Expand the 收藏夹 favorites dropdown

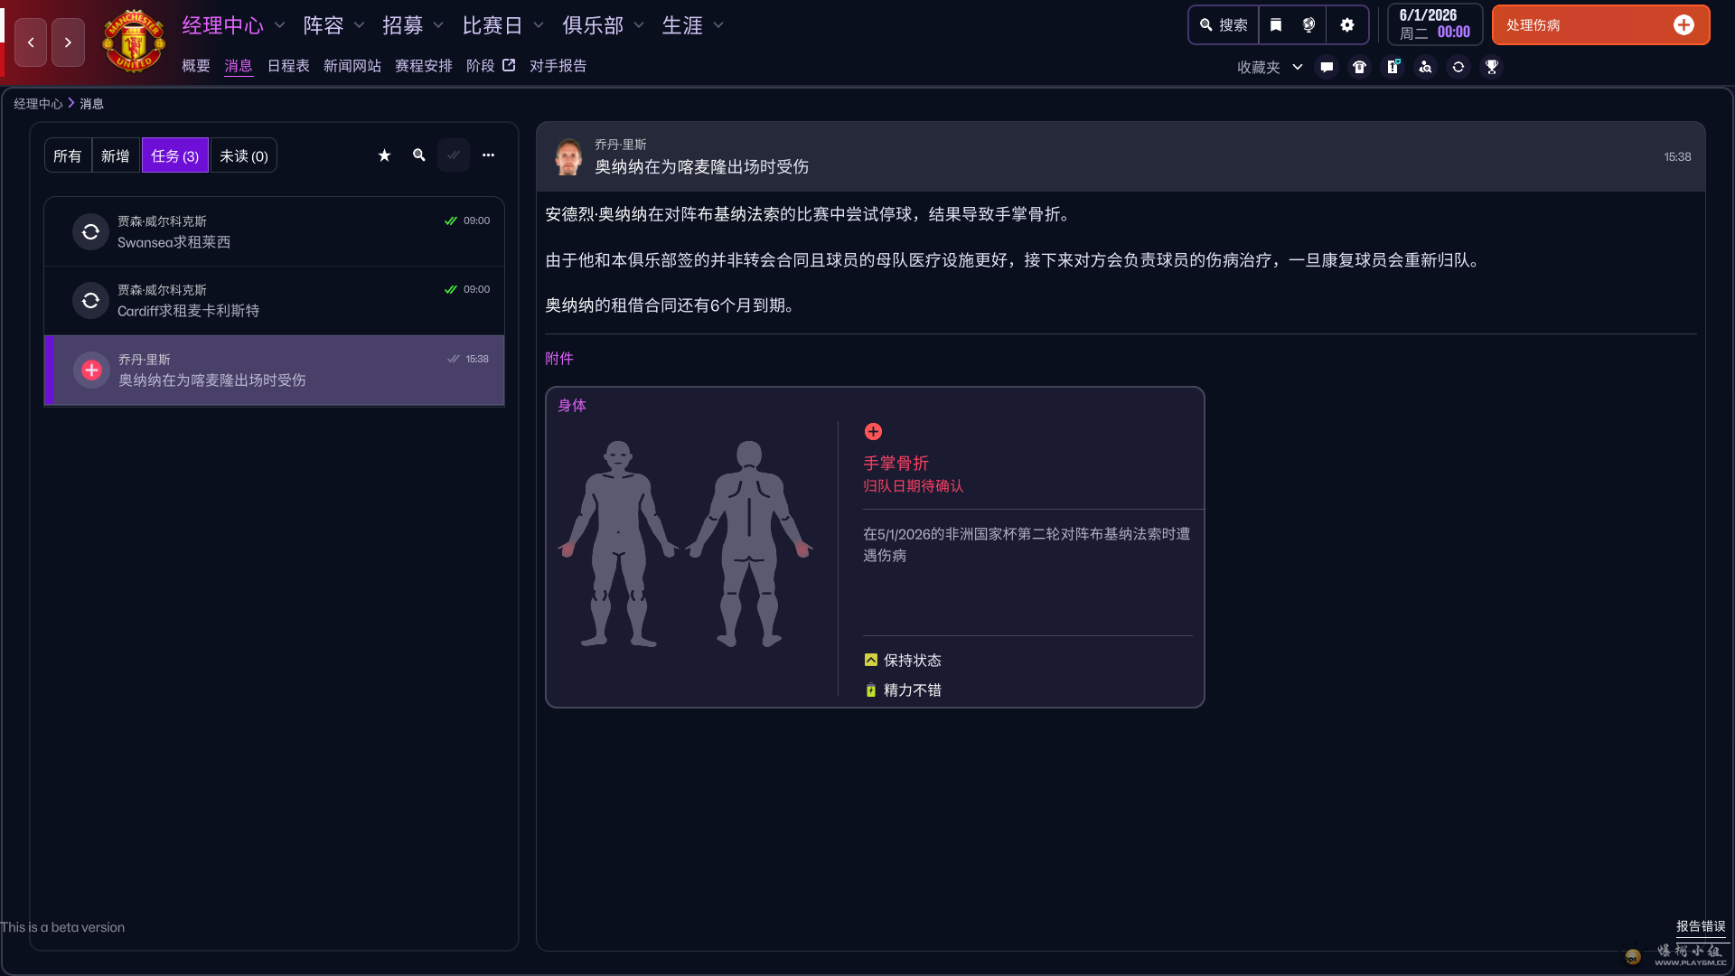click(x=1298, y=67)
